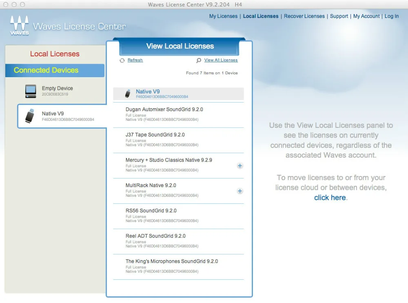Click Native V9 device header title
408x303 pixels.
point(148,91)
